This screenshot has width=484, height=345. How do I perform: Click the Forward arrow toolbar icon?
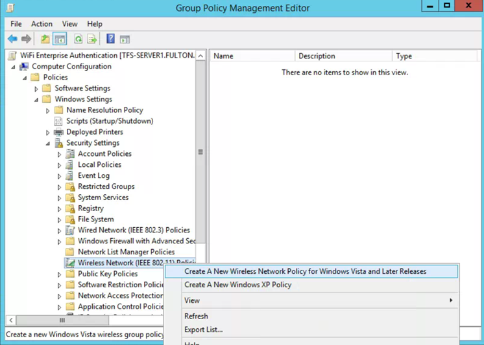pyautogui.click(x=27, y=39)
